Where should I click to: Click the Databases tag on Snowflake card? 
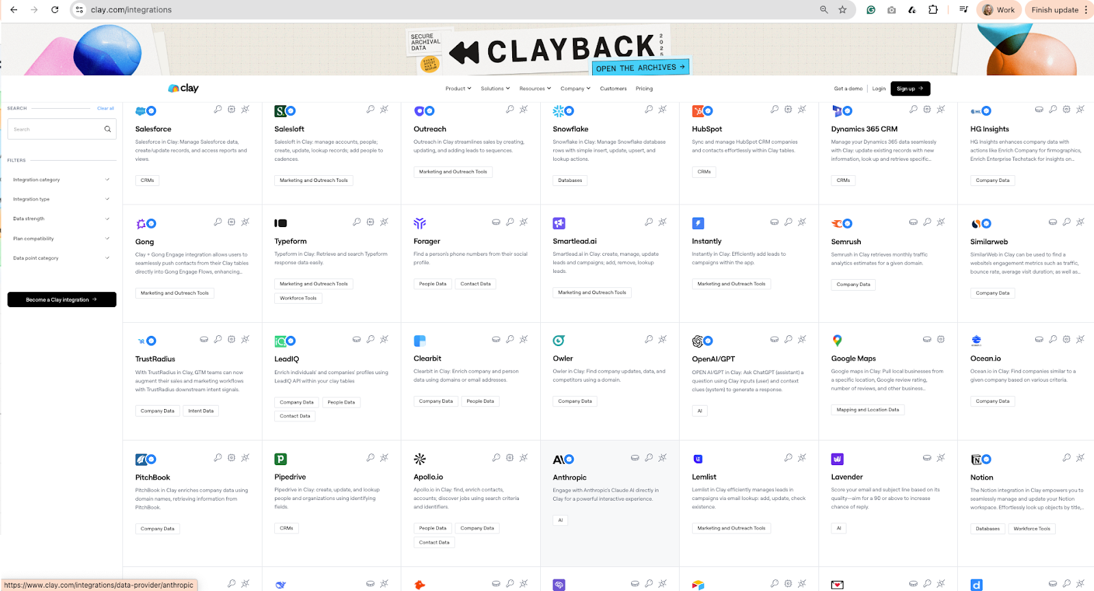pyautogui.click(x=570, y=181)
